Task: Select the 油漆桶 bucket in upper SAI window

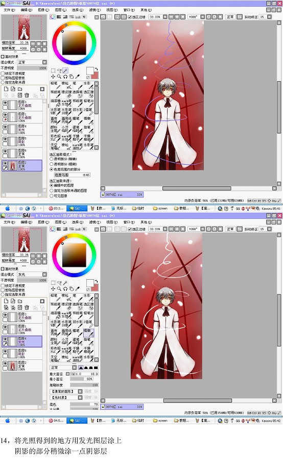Action: tap(55, 103)
